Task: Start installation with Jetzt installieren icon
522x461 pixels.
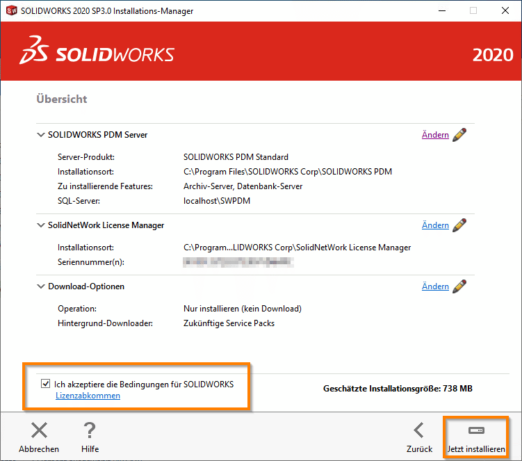Action: pos(476,430)
